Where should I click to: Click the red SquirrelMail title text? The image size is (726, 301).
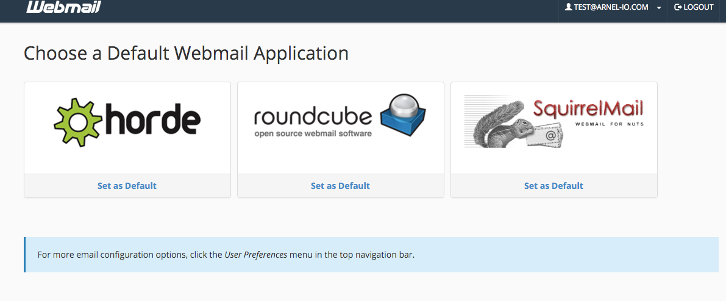click(588, 109)
